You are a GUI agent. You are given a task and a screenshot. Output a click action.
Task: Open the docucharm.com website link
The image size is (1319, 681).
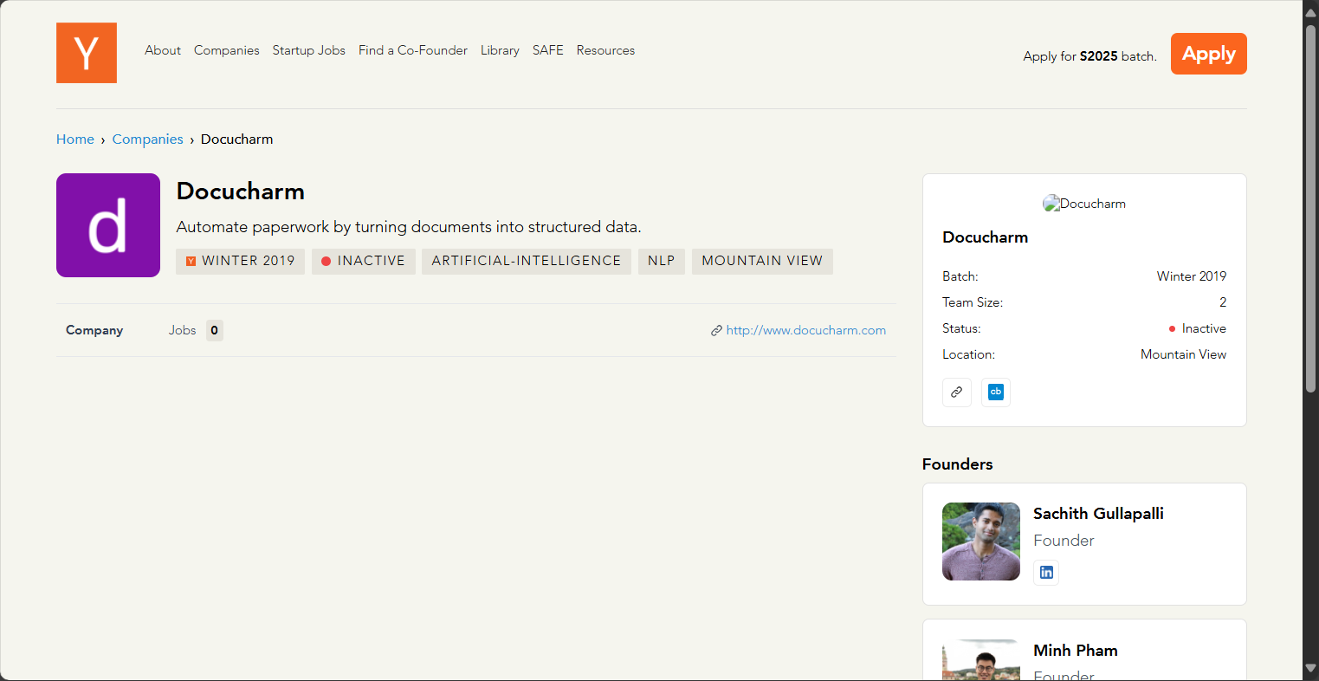[806, 330]
